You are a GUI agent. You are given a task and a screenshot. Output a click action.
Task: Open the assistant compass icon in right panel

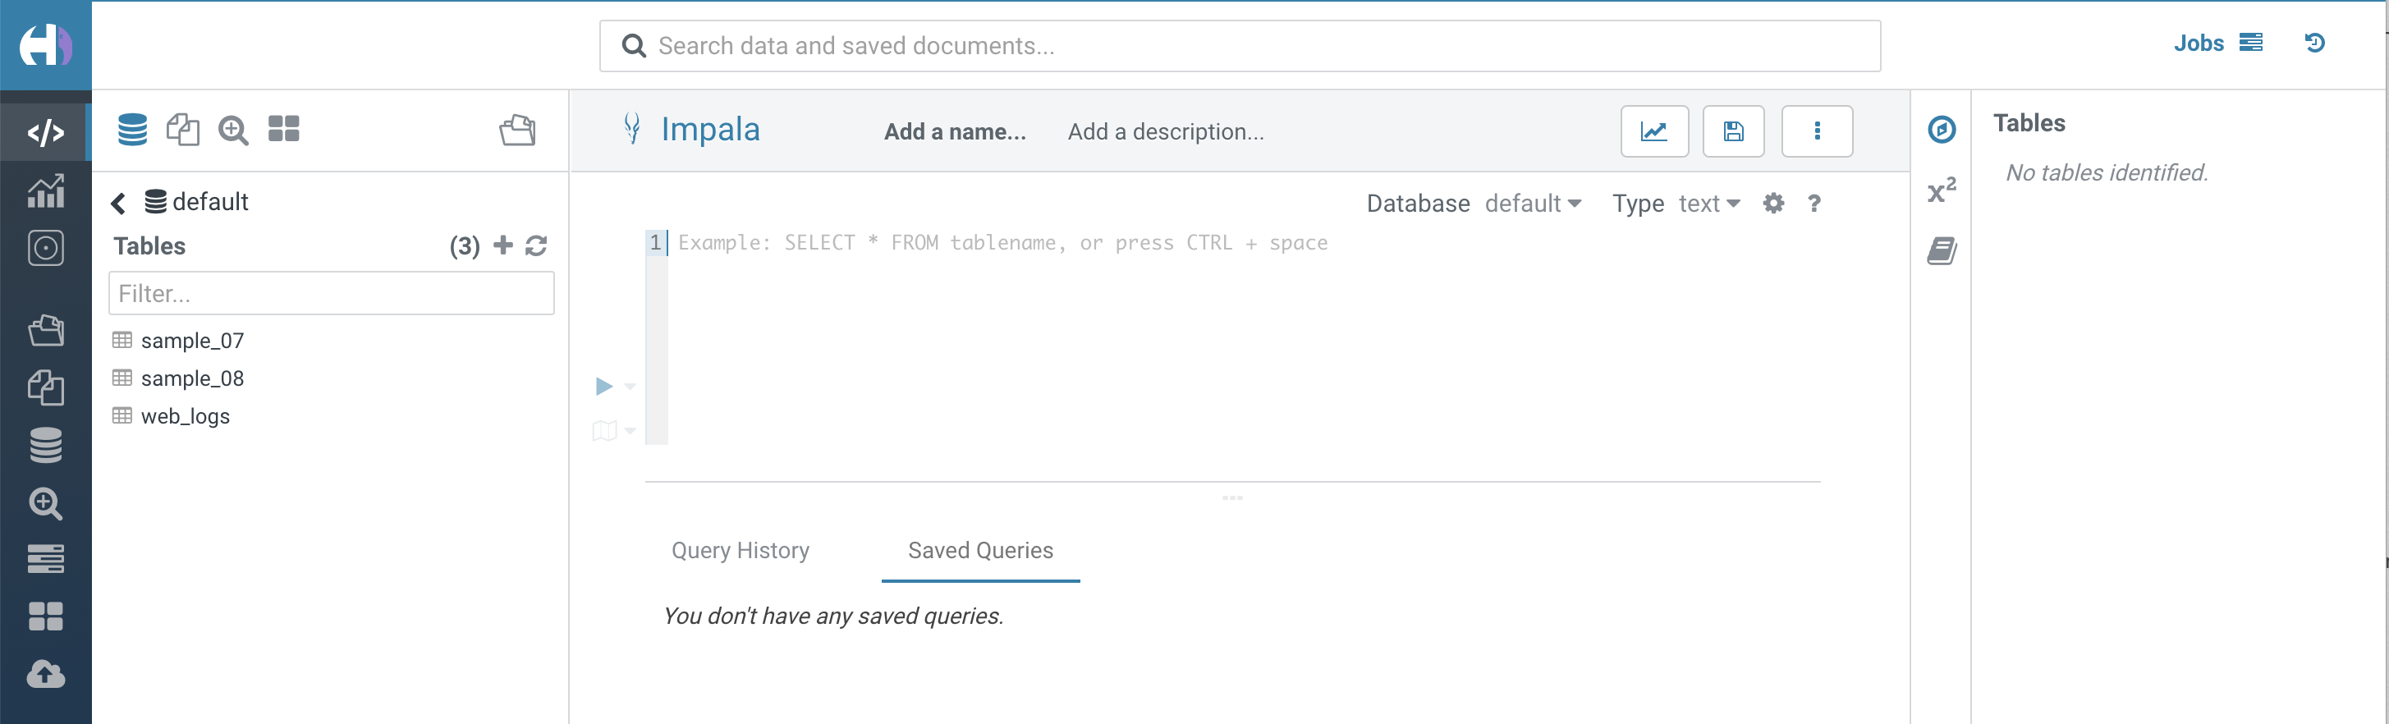coord(1941,130)
